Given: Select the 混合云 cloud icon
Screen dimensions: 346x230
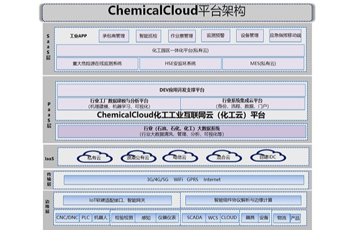Looking at the screenshot, I should click(224, 157).
